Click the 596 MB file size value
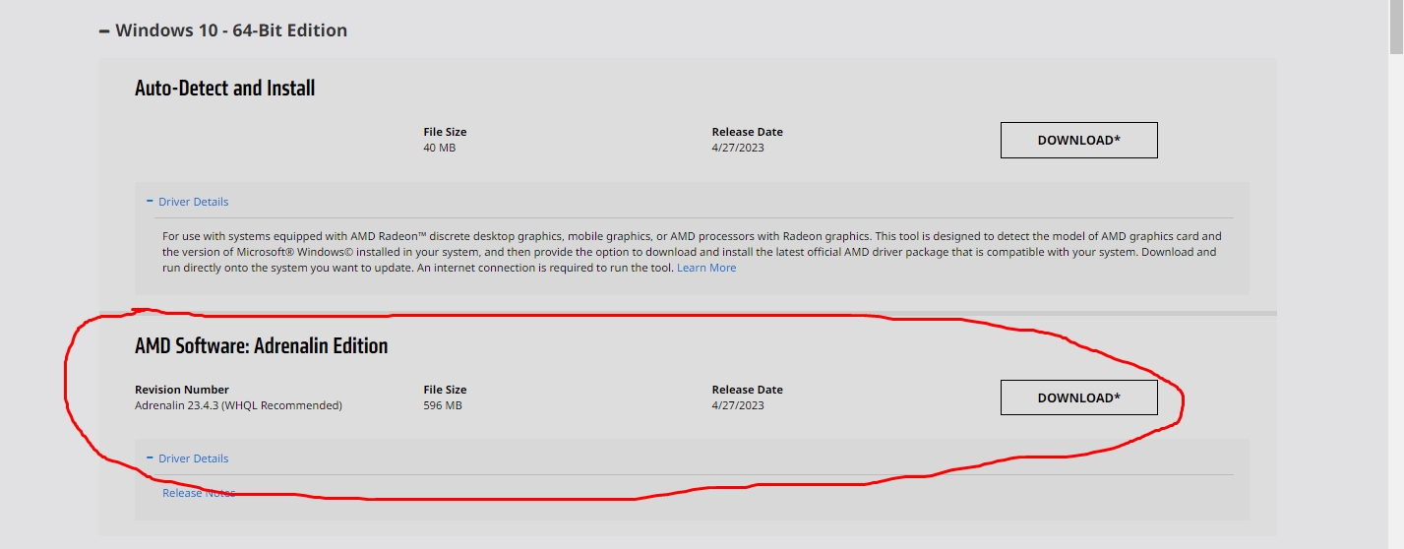This screenshot has height=549, width=1404. [443, 405]
